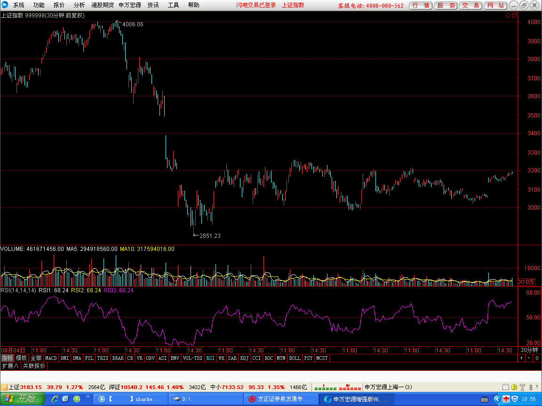Click the 深证 index value 10540.2
This screenshot has width=542, height=406.
pyautogui.click(x=131, y=387)
